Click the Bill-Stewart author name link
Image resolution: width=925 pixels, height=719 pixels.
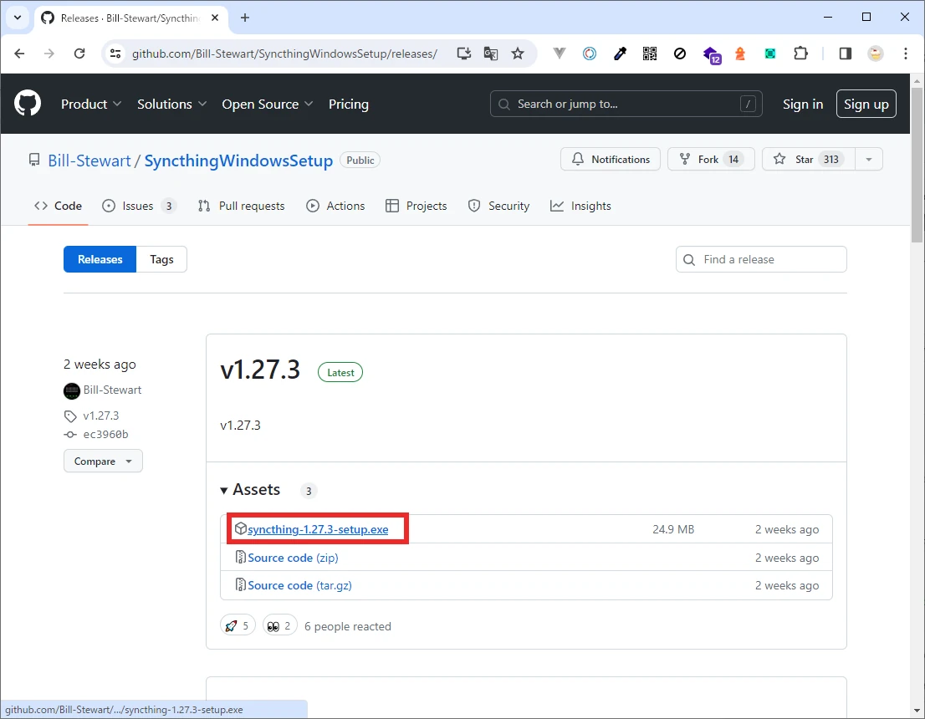tap(113, 390)
